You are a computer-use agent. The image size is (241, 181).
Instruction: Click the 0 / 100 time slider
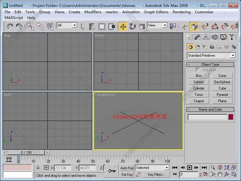click(x=26, y=152)
